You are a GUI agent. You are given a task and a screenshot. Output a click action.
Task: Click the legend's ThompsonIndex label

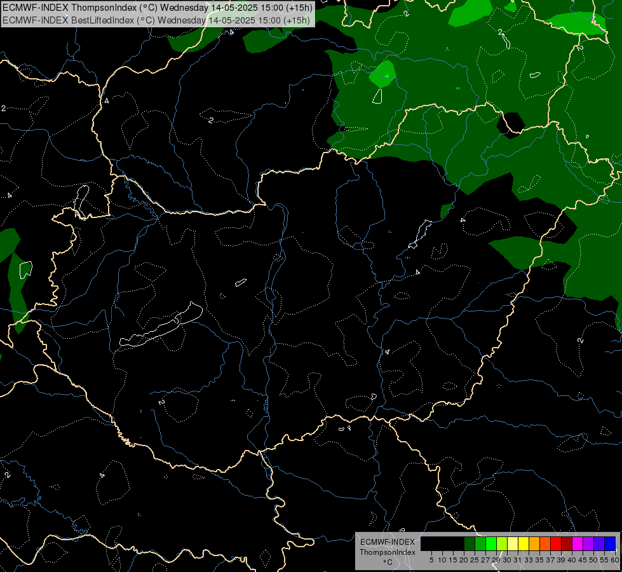pyautogui.click(x=388, y=552)
